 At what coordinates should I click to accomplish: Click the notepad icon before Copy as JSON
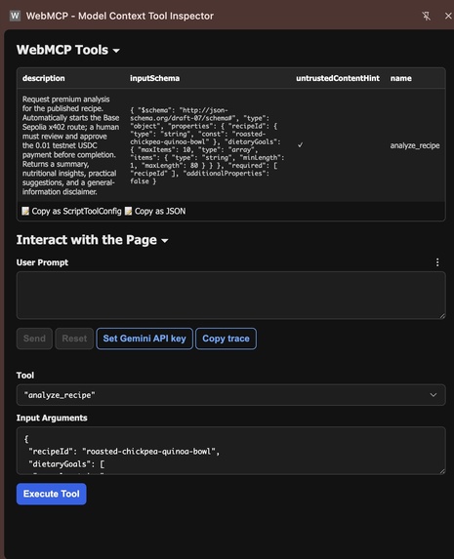[128, 211]
